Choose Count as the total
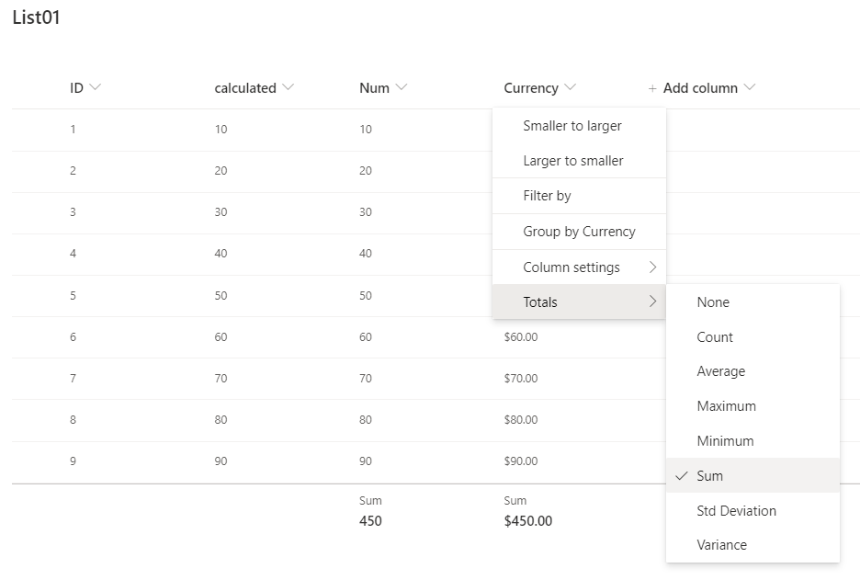 click(x=715, y=337)
